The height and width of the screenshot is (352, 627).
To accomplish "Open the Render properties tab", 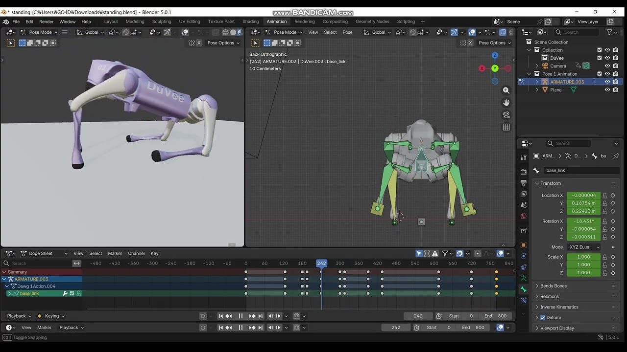I will (524, 172).
